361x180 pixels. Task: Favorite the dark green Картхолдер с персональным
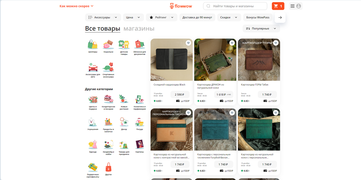(276, 113)
